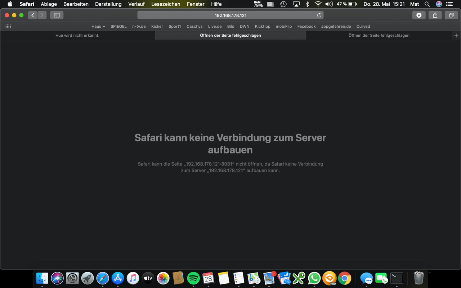
Task: Open Photos from the Dock
Action: (x=163, y=278)
